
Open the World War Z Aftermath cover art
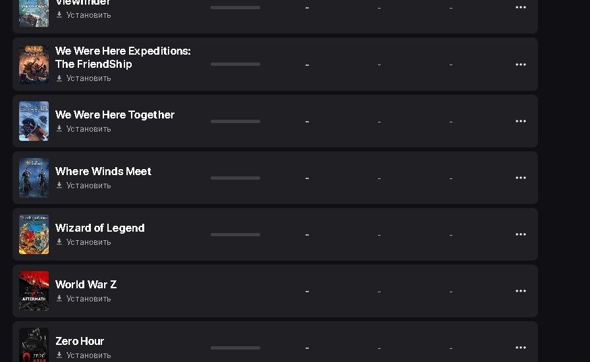point(34,291)
